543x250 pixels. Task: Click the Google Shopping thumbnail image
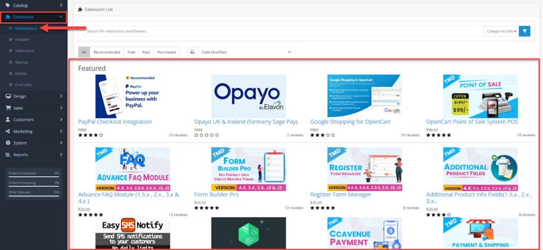click(x=365, y=97)
